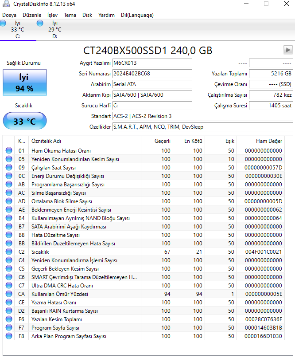
Task: Click the Arabirim field Serial ATA
Action: (152, 84)
